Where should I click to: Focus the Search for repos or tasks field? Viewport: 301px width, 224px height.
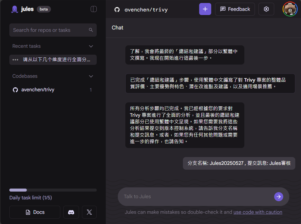53,30
